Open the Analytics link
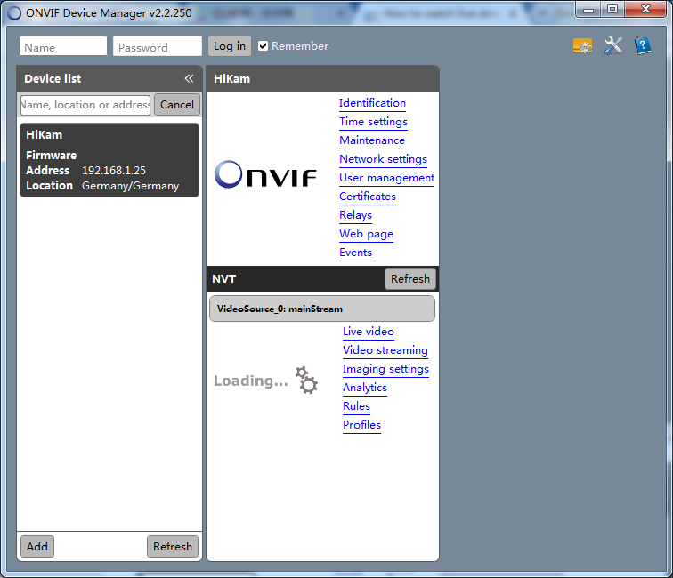 pyautogui.click(x=365, y=388)
